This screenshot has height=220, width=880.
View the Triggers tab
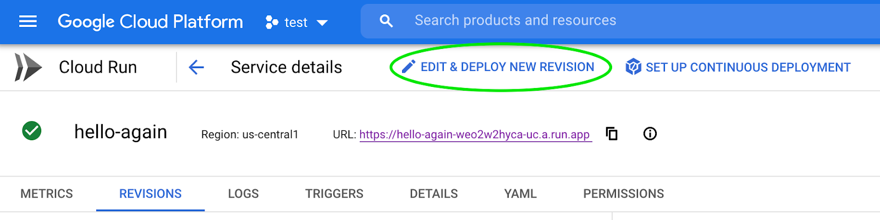coord(334,194)
